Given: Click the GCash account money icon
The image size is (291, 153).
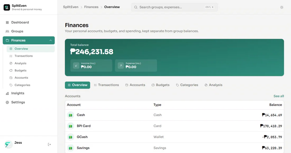Looking at the screenshot, I should (x=71, y=137).
